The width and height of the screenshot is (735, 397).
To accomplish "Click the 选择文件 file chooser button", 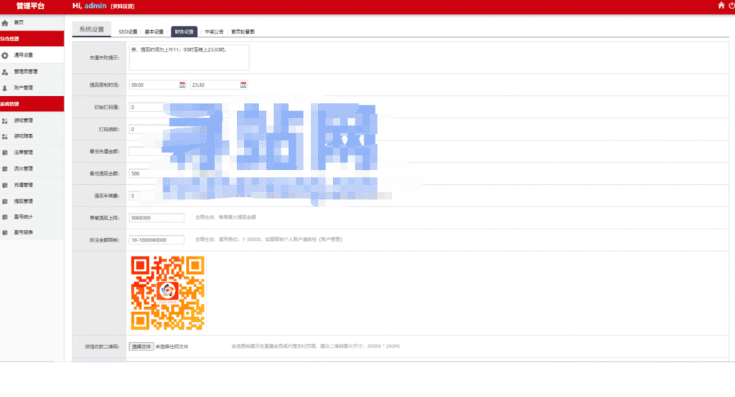I will coord(141,346).
